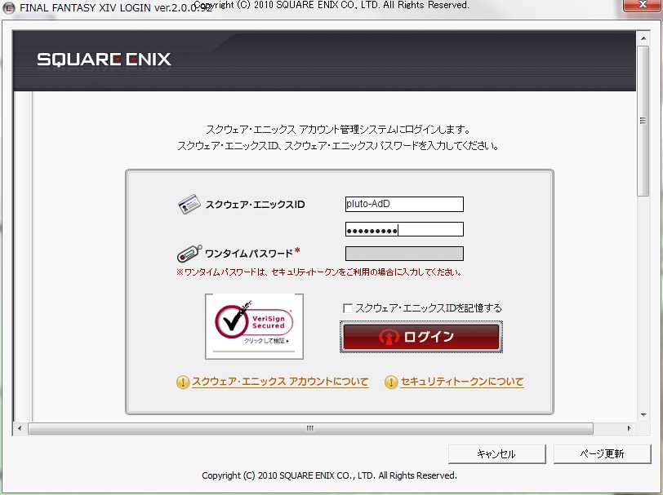Click the horizontal scrollbar thumb
The height and width of the screenshot is (495, 663).
point(310,428)
